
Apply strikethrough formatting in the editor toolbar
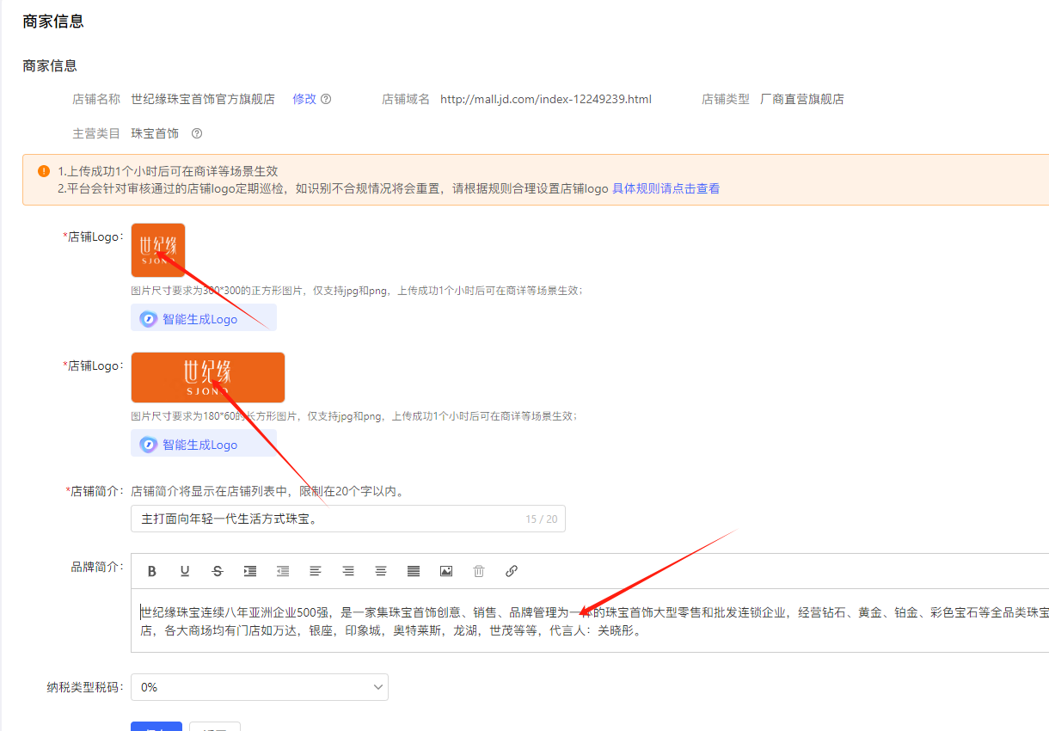point(218,571)
